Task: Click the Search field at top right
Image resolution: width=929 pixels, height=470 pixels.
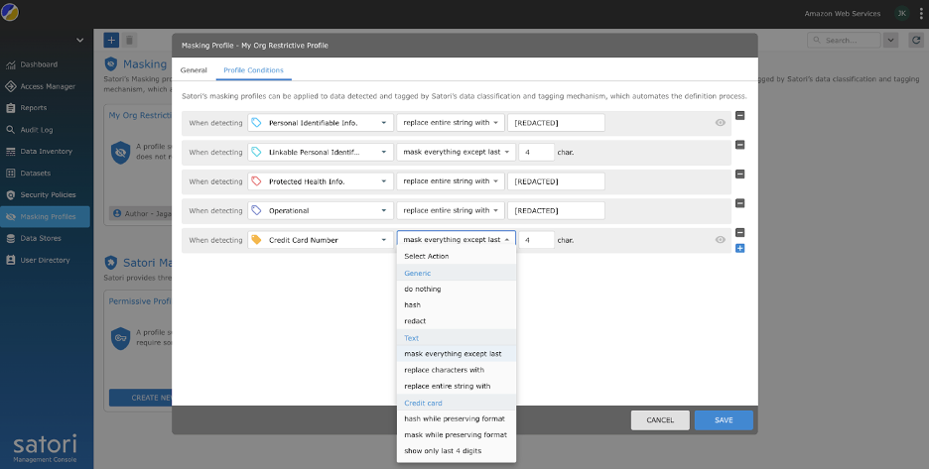Action: coord(844,41)
